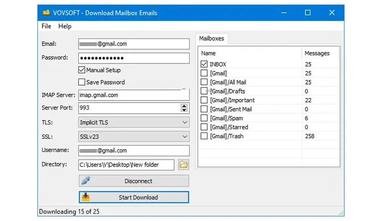
Task: Select the Mailboxes tab
Action: [x=211, y=38]
